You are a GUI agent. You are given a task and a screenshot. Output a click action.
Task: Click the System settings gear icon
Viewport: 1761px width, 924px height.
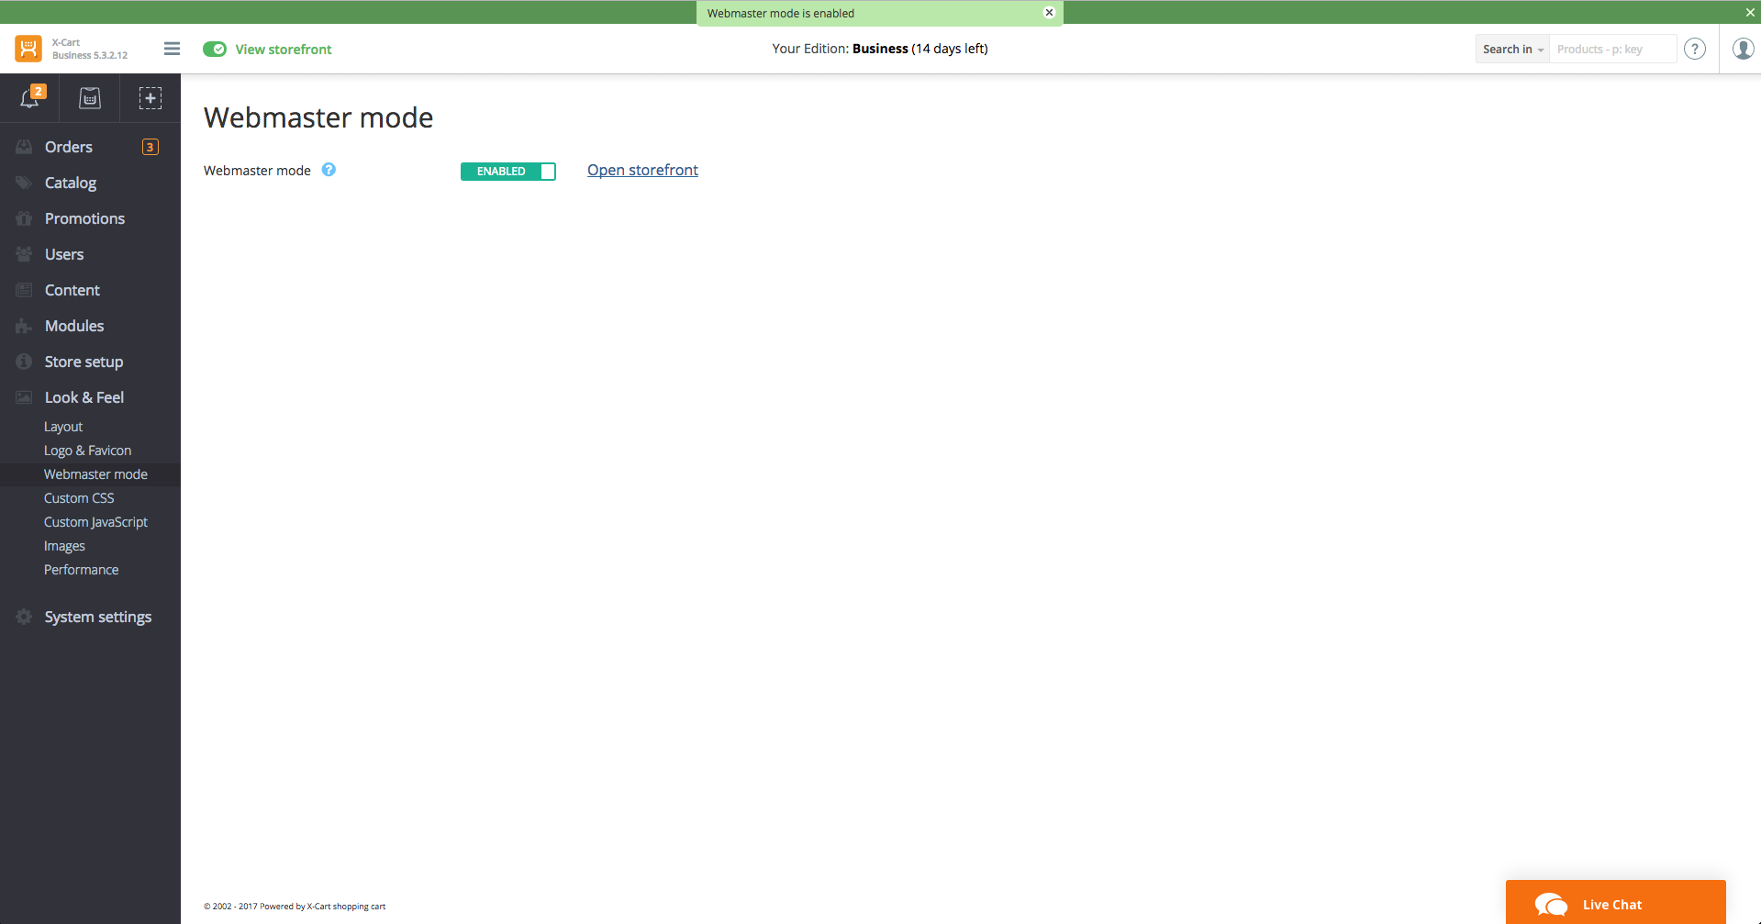[24, 617]
